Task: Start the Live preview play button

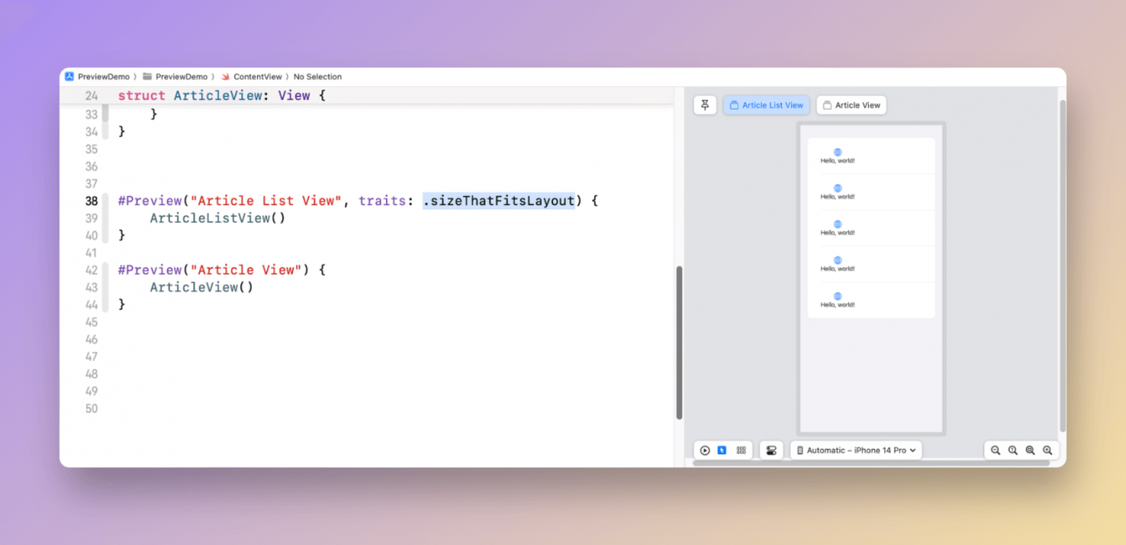Action: (x=705, y=450)
